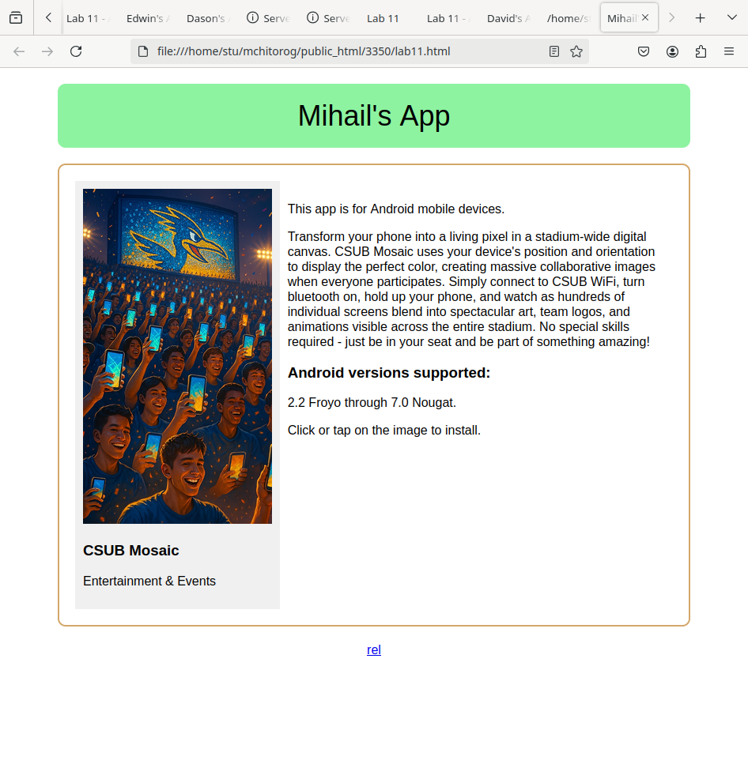Screen dimensions: 748x764
Task: Toggle reader view in address bar
Action: (554, 51)
